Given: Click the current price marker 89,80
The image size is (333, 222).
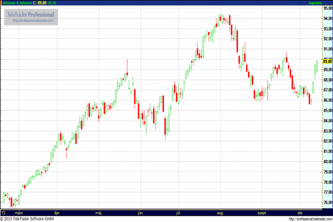Looking at the screenshot, I should tap(327, 61).
